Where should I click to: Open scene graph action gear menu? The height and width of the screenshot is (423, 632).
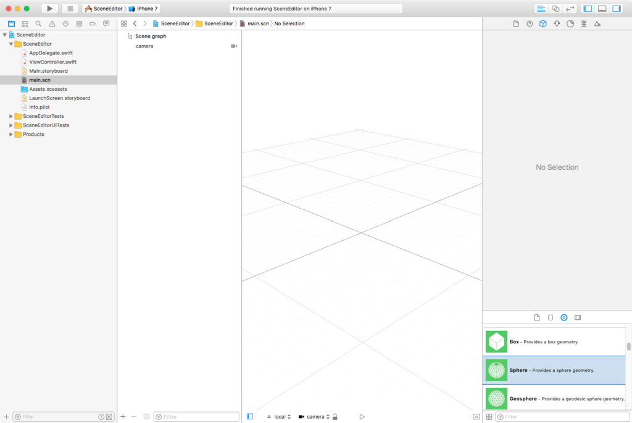[x=146, y=417]
